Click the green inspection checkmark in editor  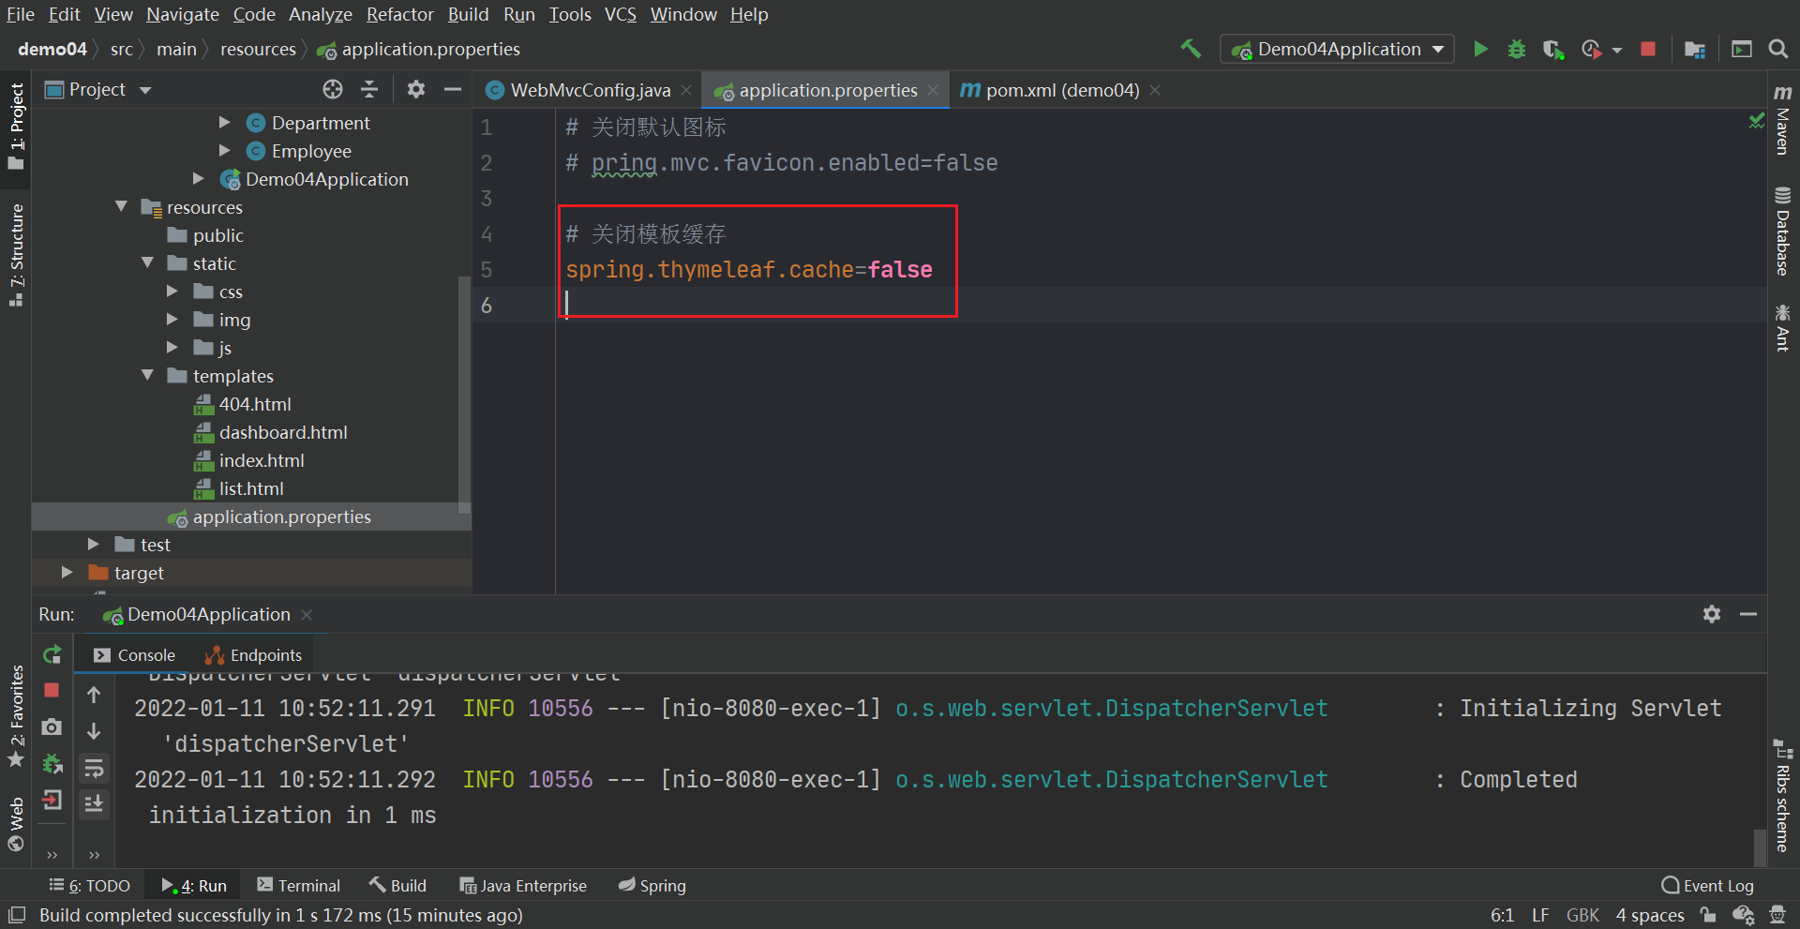[1756, 121]
